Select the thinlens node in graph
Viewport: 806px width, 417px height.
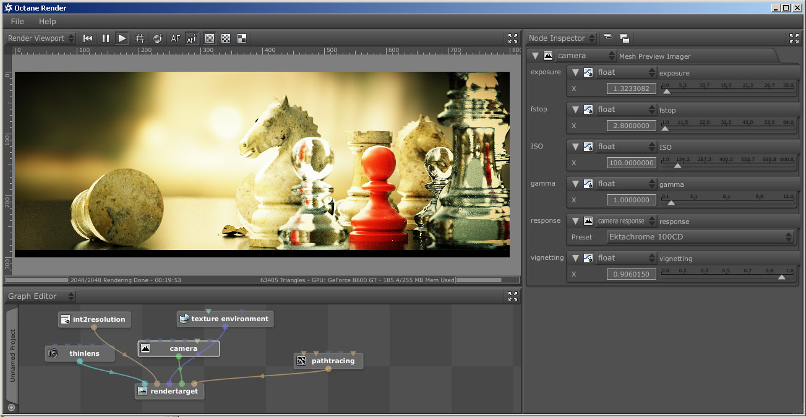(x=80, y=354)
